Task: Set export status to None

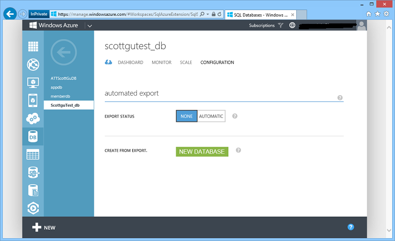Action: pyautogui.click(x=186, y=116)
